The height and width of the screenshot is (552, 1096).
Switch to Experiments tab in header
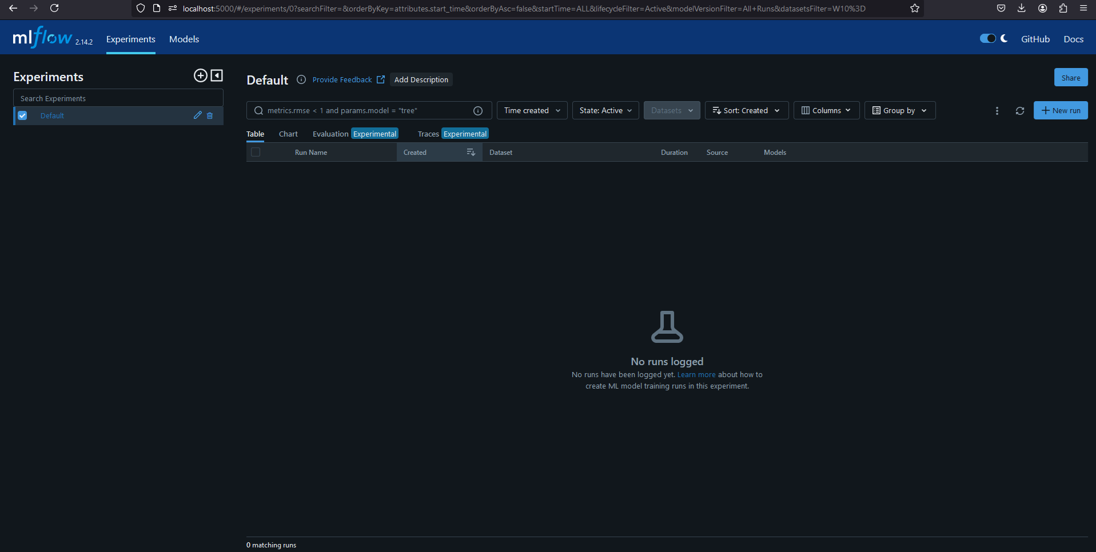[131, 39]
